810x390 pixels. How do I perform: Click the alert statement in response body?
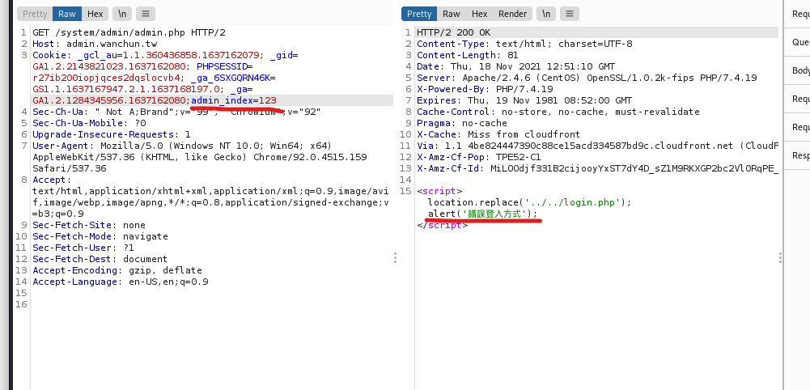tap(483, 214)
